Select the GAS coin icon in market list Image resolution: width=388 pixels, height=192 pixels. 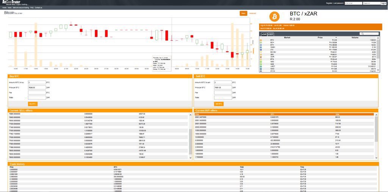(261, 64)
